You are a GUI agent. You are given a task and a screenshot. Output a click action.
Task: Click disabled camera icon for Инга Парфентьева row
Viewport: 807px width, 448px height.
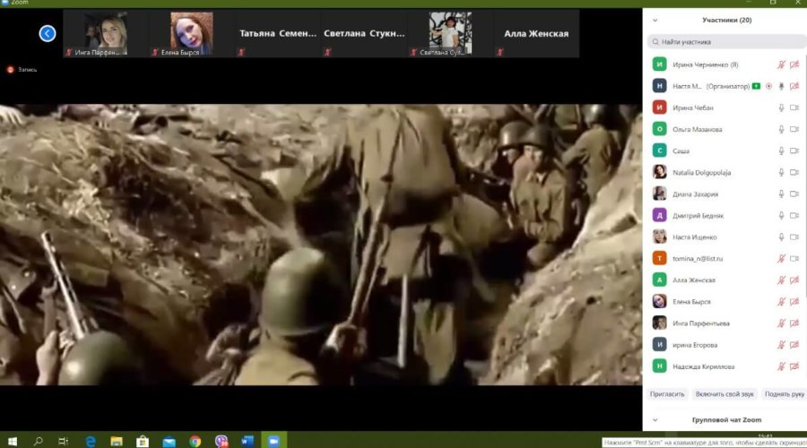click(794, 323)
